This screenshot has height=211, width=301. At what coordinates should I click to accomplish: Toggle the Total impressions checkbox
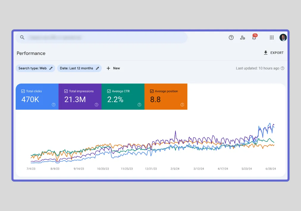(66, 91)
